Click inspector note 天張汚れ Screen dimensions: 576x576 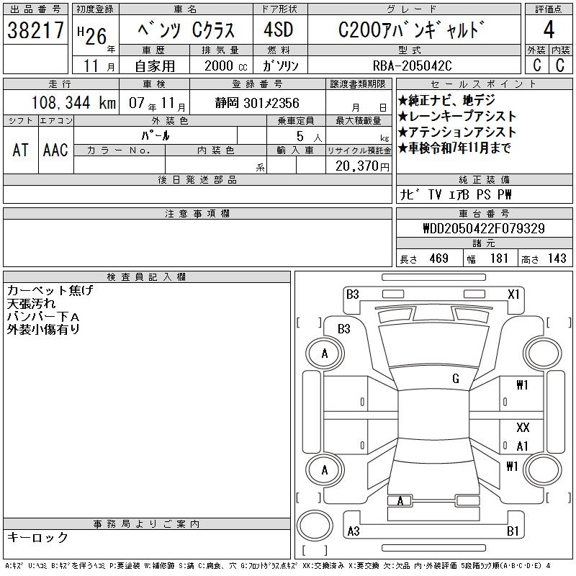31,303
